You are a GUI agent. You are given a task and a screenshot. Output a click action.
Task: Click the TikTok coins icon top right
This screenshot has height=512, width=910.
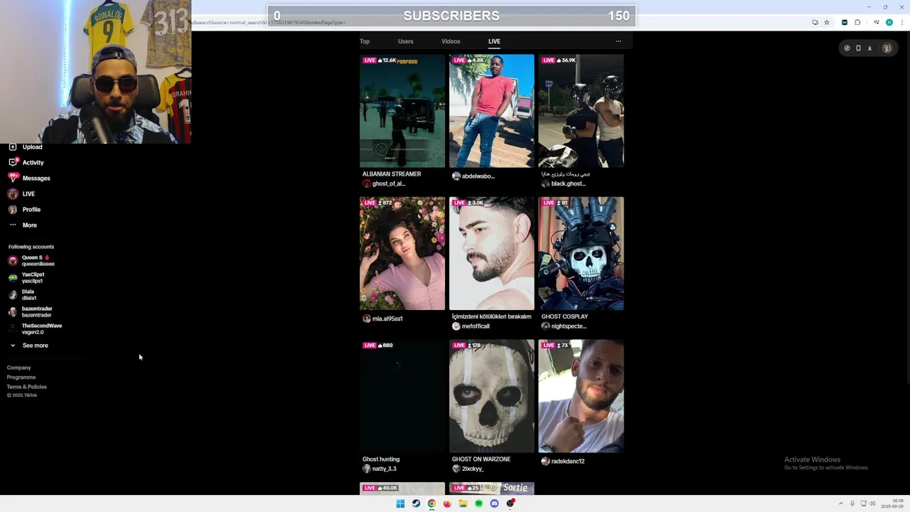point(847,48)
